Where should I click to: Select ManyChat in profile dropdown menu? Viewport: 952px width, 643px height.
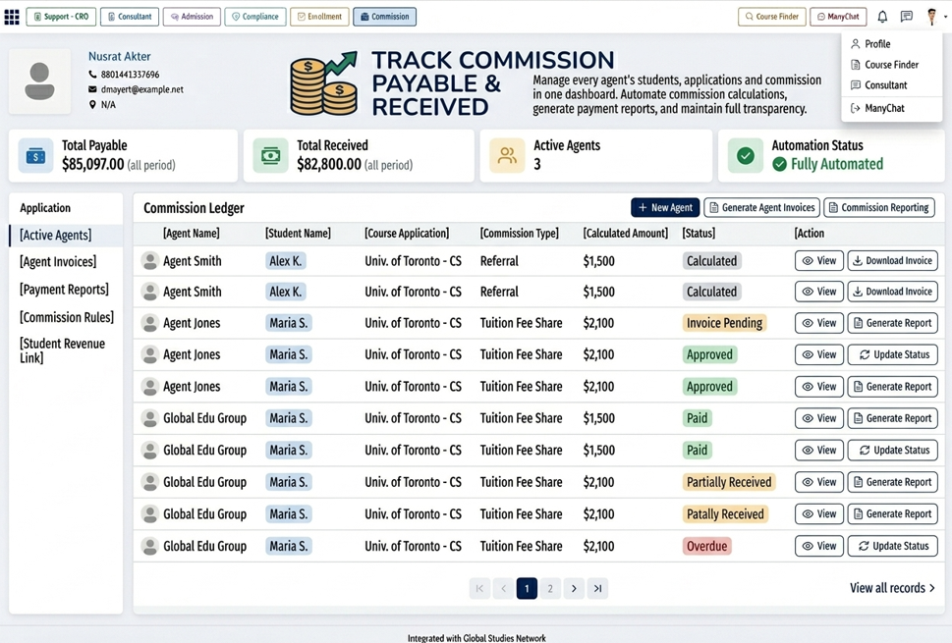pyautogui.click(x=884, y=108)
